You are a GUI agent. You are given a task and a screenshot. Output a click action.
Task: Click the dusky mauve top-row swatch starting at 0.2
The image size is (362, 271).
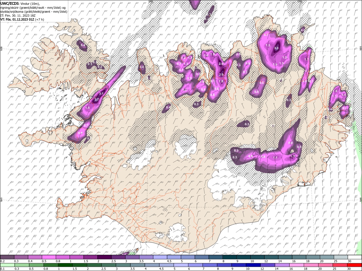[7, 257]
